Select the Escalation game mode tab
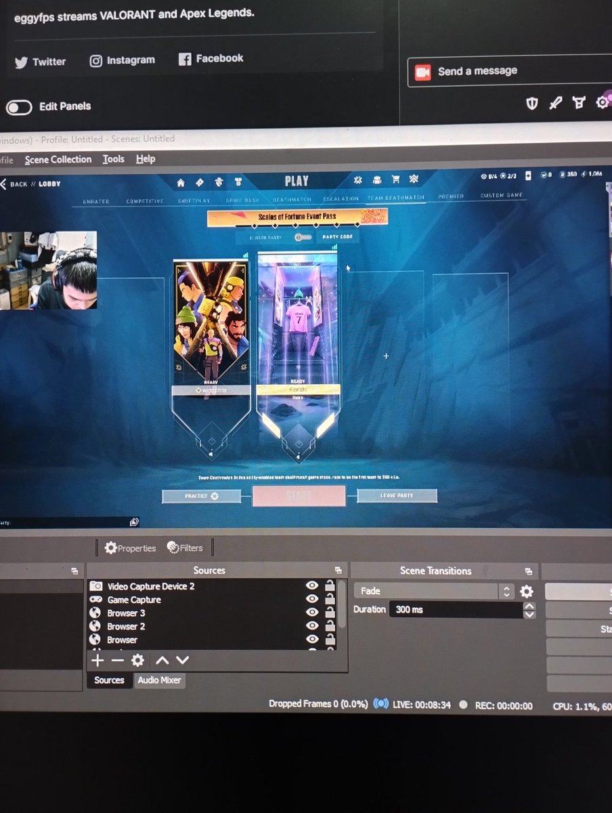This screenshot has height=813, width=612. click(x=341, y=199)
